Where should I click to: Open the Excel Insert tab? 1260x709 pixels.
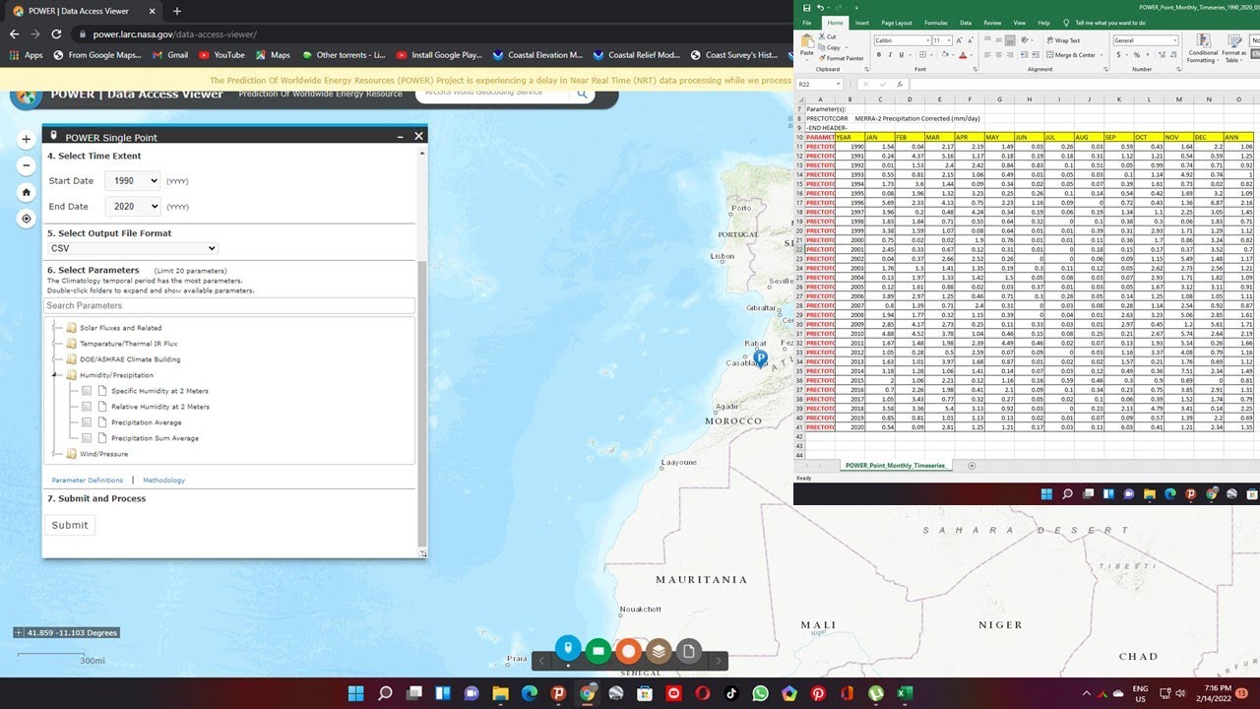(x=862, y=23)
